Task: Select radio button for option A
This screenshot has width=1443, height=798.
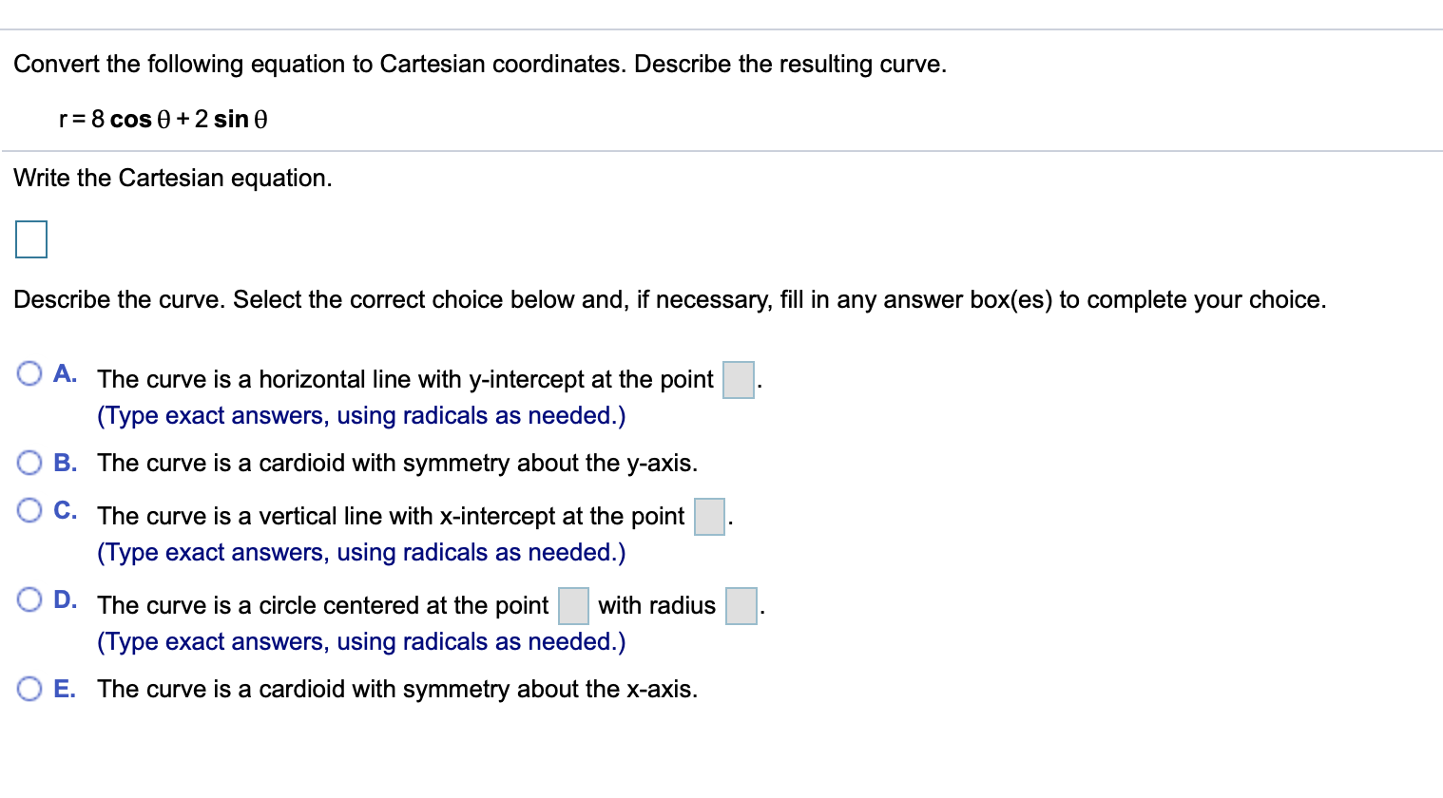Action: click(29, 373)
